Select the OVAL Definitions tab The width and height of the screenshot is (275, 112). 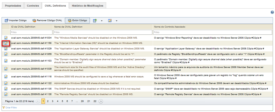pyautogui.click(x=55, y=6)
